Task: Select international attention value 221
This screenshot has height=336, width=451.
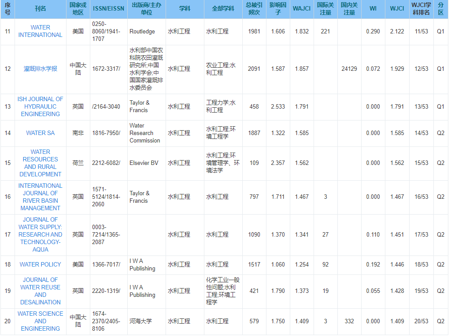Action: click(325, 32)
